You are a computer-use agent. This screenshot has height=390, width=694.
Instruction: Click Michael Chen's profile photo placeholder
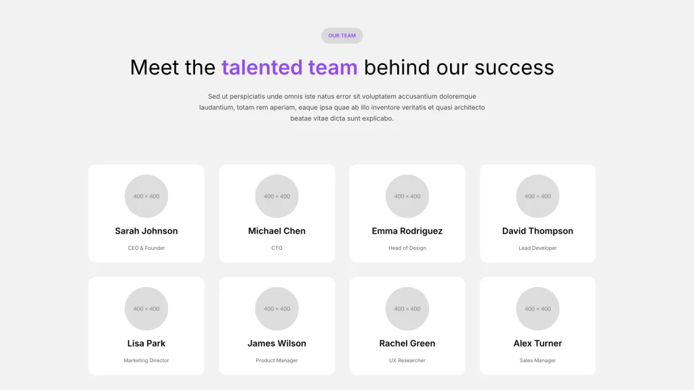click(x=277, y=196)
